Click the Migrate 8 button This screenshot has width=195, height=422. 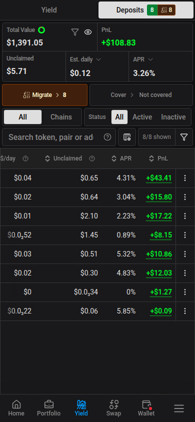[x=44, y=95]
